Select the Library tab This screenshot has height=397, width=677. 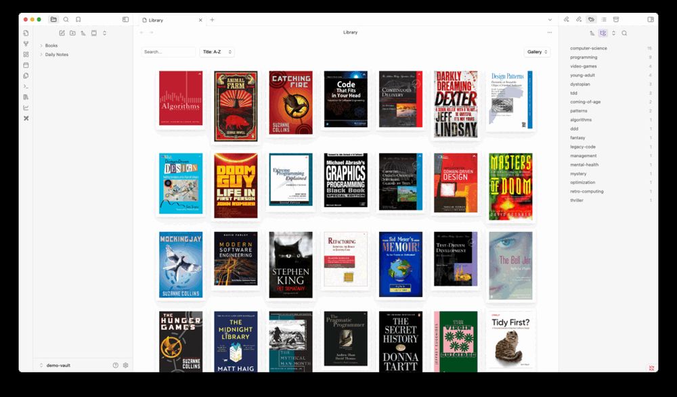(x=172, y=20)
